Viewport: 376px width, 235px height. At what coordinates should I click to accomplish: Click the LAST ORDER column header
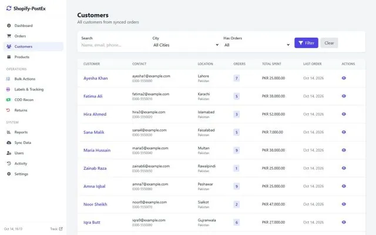[x=312, y=64]
